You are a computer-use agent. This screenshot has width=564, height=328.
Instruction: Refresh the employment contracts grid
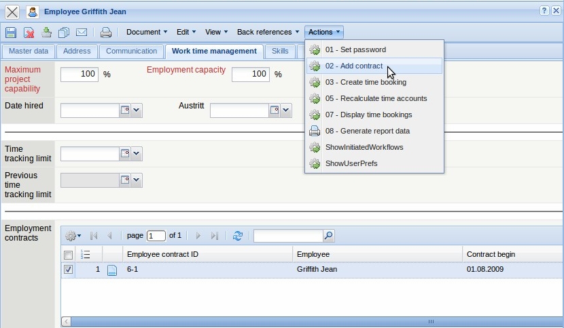(238, 236)
